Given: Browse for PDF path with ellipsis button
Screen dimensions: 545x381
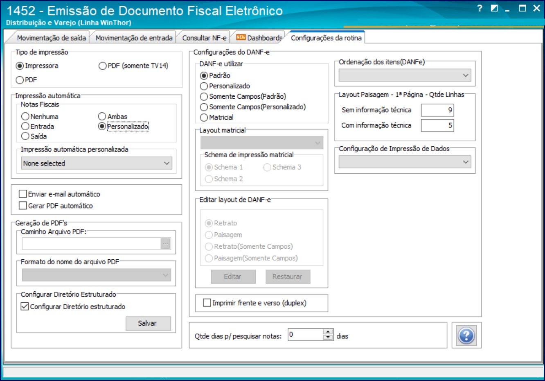Looking at the screenshot, I should 165,244.
